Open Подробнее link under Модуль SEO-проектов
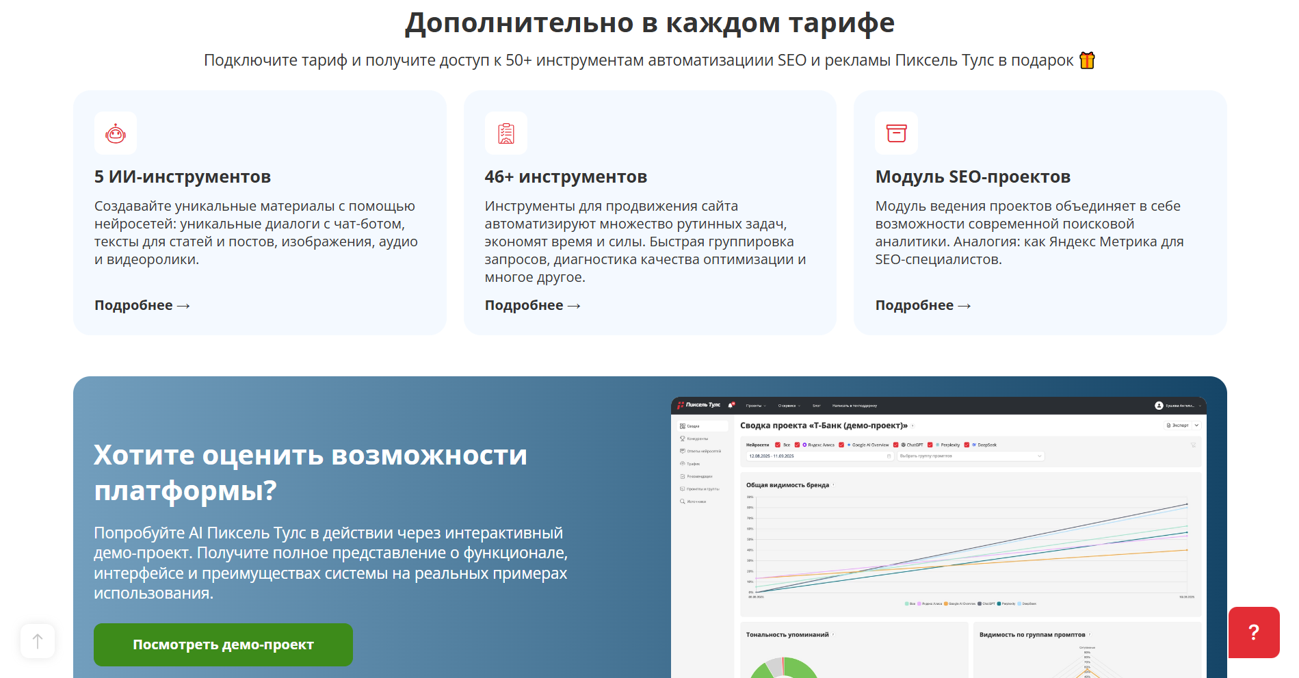 (923, 305)
